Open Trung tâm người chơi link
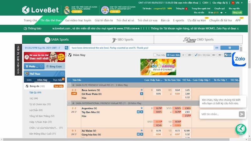 pos(201,9)
